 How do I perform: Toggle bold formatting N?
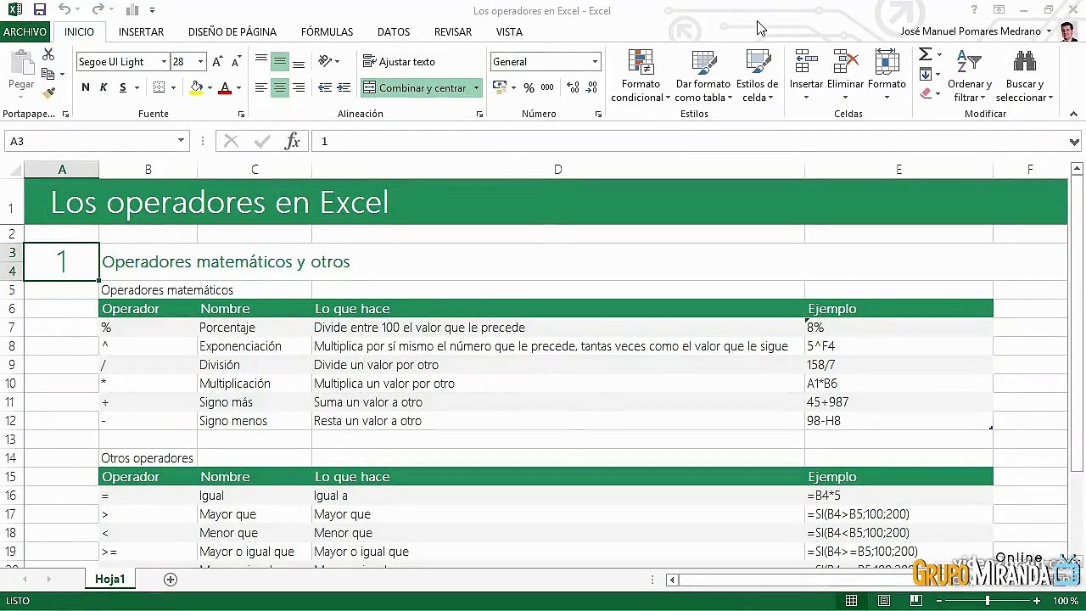click(86, 87)
